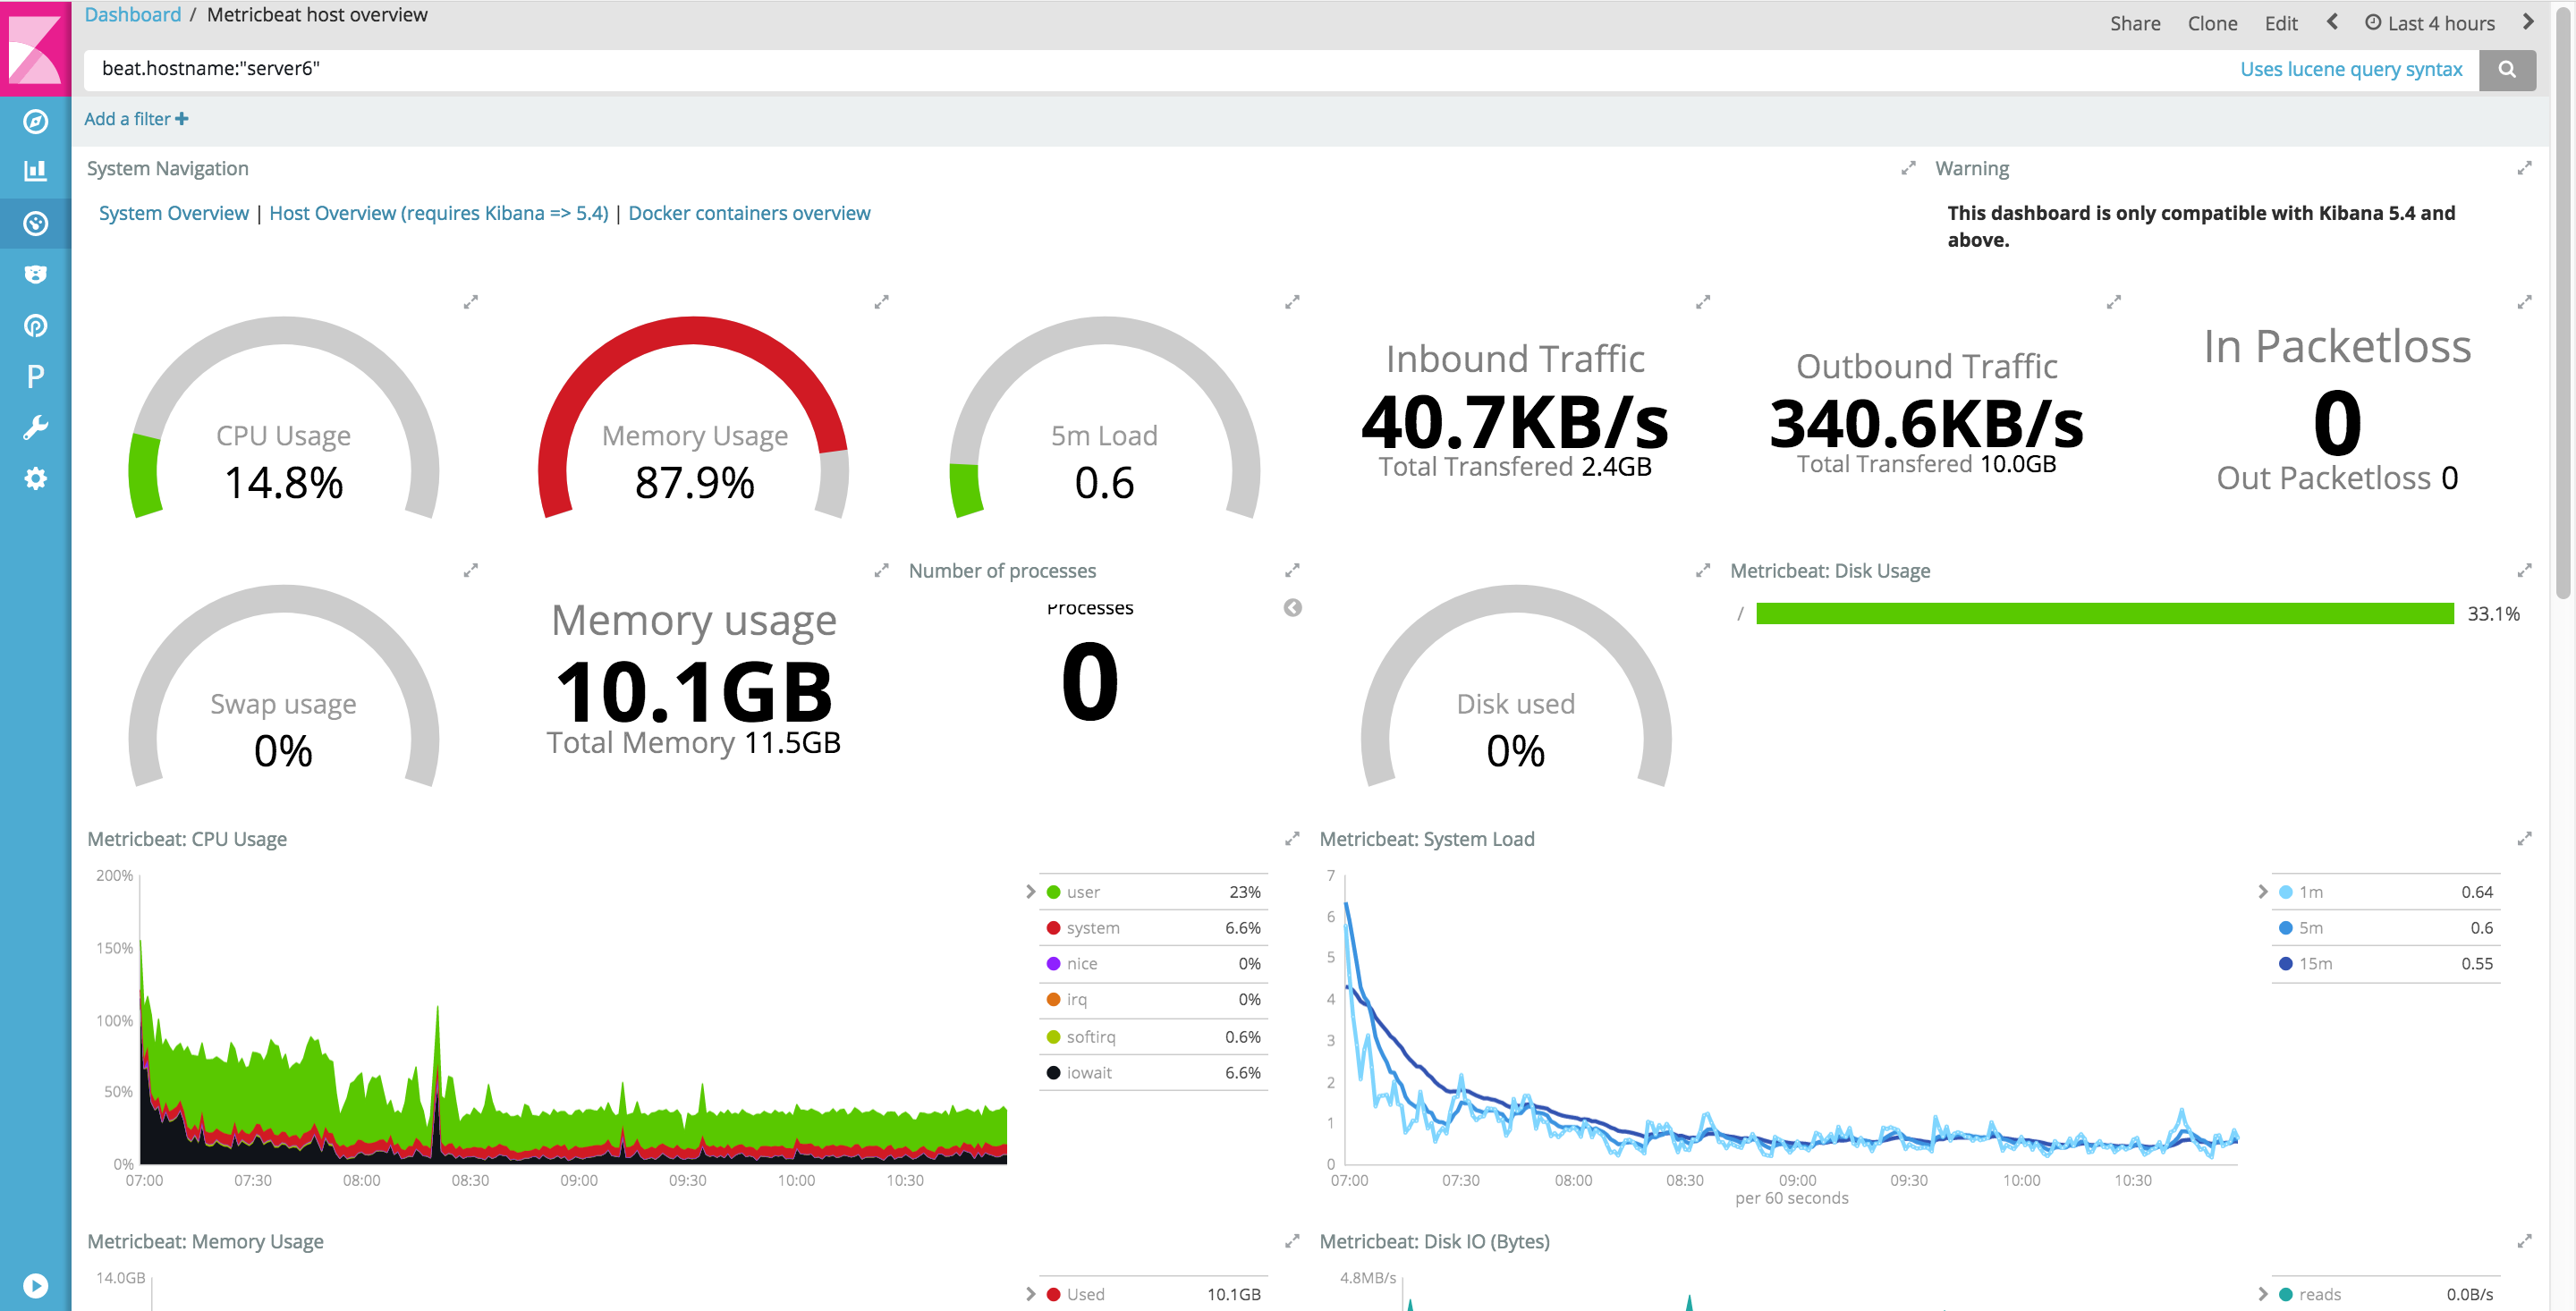2576x1311 pixels.
Task: Click the collapse sidebar play icon
Action: pyautogui.click(x=35, y=1285)
